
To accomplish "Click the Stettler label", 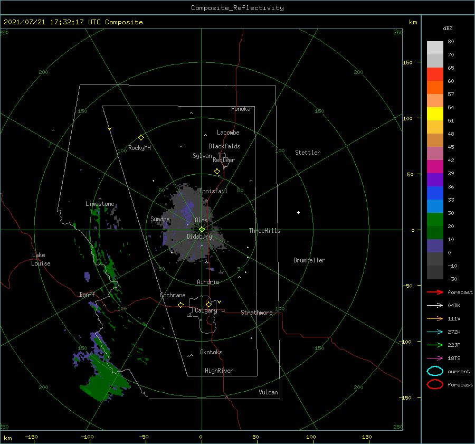I will tap(308, 153).
